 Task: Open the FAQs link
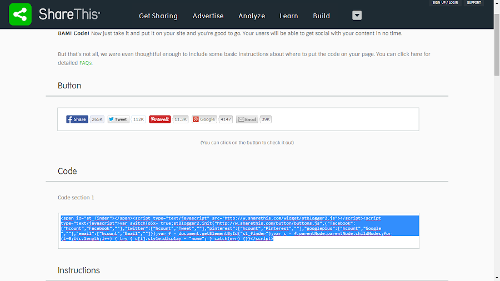pos(85,63)
